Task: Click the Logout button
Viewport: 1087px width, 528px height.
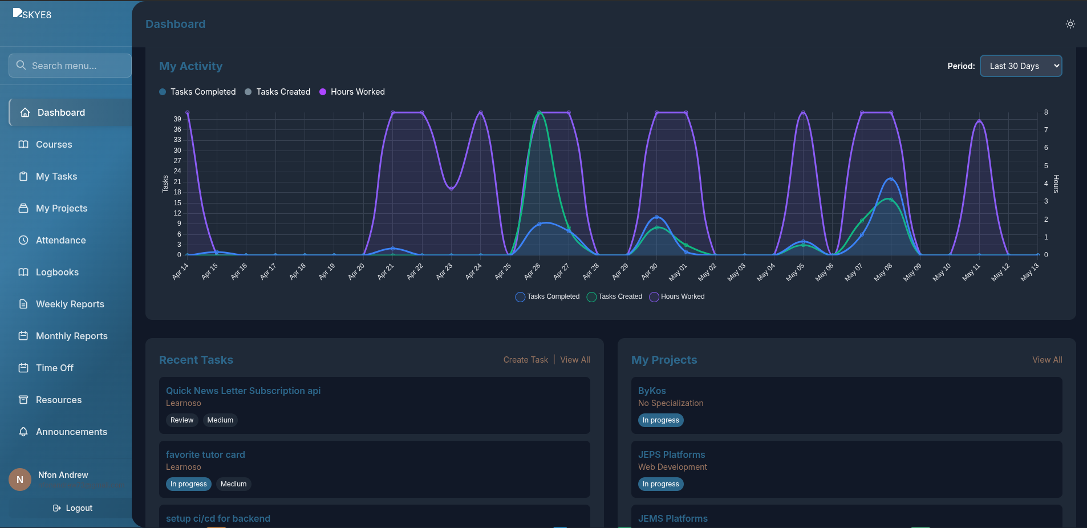Action: [72, 508]
